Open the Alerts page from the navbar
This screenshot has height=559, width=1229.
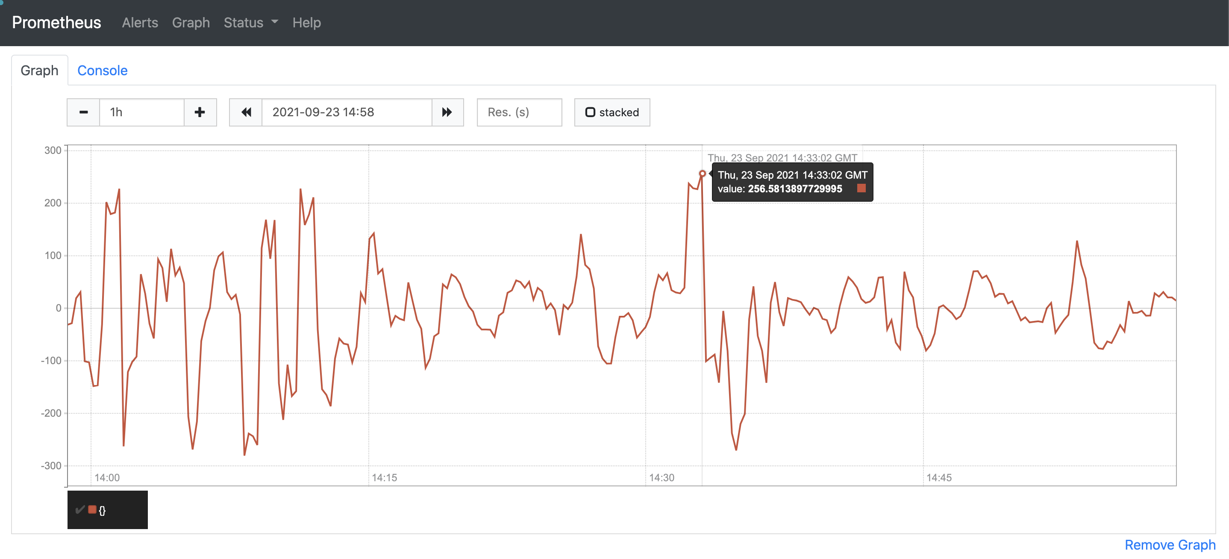[x=140, y=22]
